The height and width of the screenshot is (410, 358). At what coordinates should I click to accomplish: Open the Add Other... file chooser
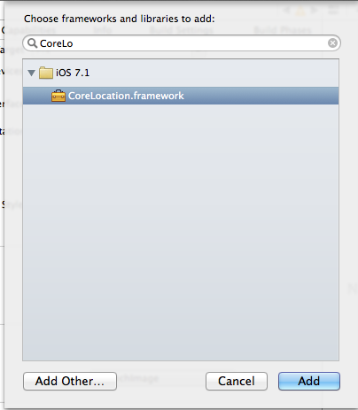pyautogui.click(x=70, y=381)
